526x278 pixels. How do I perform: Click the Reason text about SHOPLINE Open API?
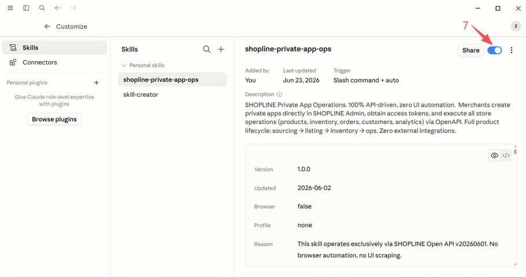398,250
